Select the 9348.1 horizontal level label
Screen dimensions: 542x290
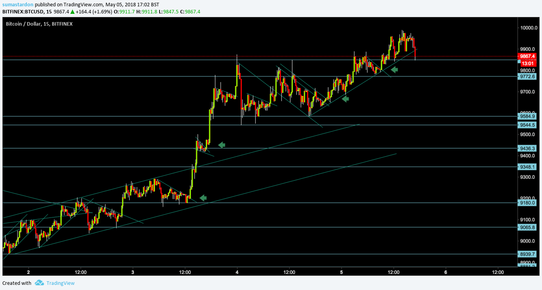coord(528,167)
